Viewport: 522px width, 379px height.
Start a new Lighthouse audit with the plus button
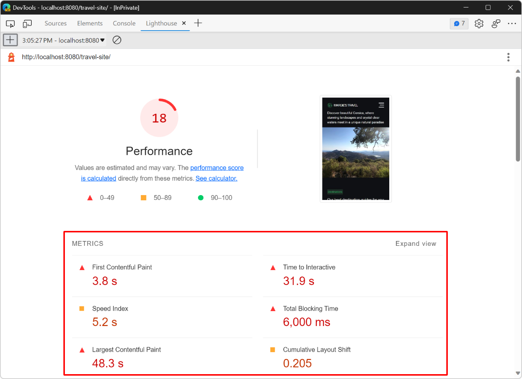(10, 40)
